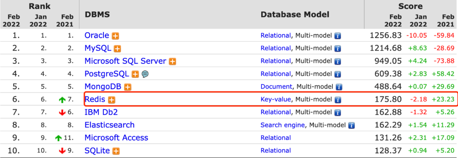Click Document model link in MongoDB row
Viewport: 458px width, 158px height.
point(276,87)
